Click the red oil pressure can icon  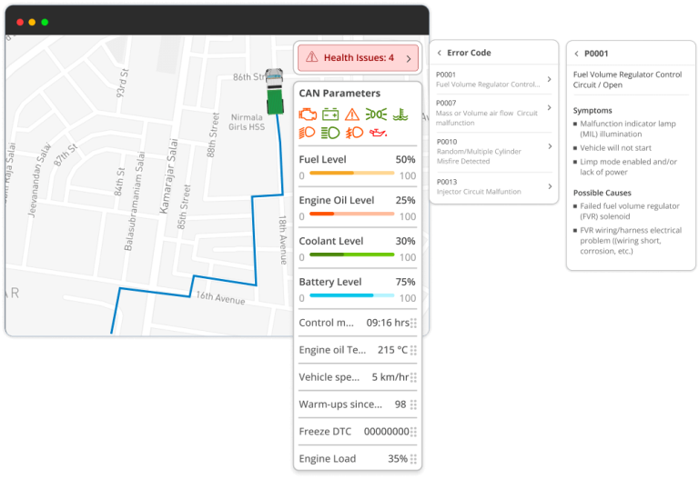[x=377, y=133]
